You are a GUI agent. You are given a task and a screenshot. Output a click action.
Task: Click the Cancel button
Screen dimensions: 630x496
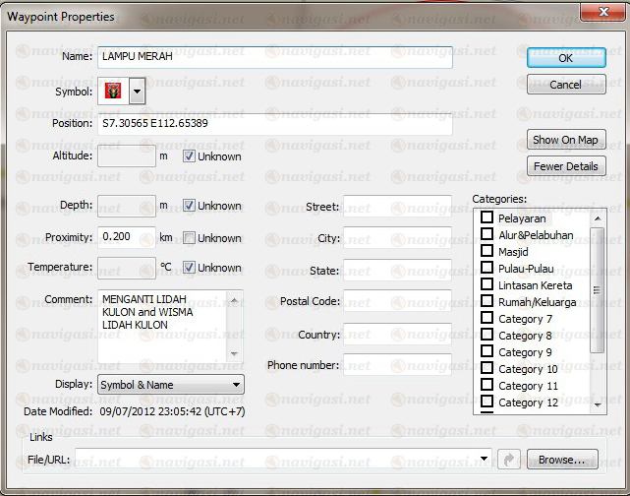pos(565,85)
